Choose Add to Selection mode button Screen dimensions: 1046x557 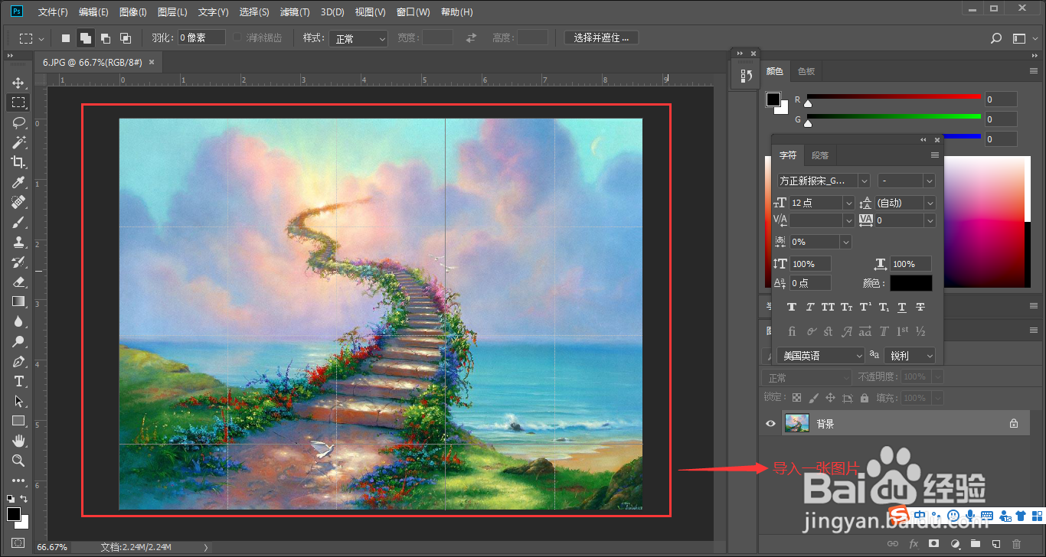(x=86, y=38)
